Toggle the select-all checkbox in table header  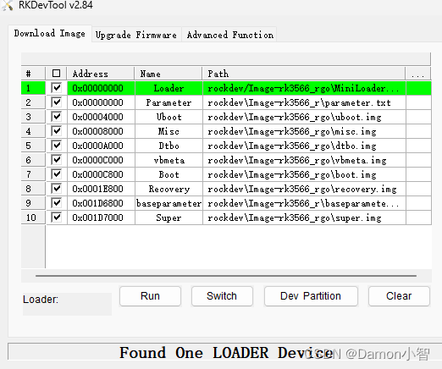[x=57, y=74]
